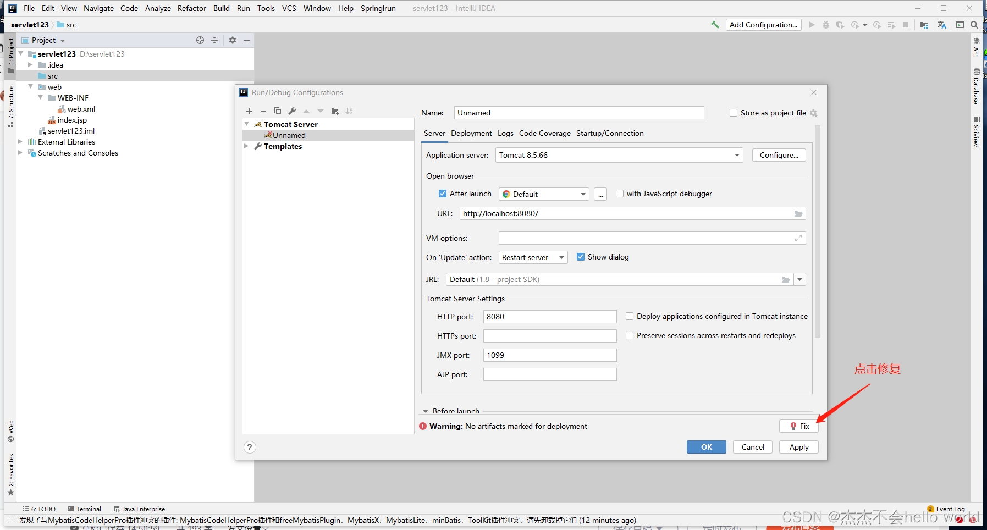Click the Apply button
Screen dimensions: 987x530
799,447
